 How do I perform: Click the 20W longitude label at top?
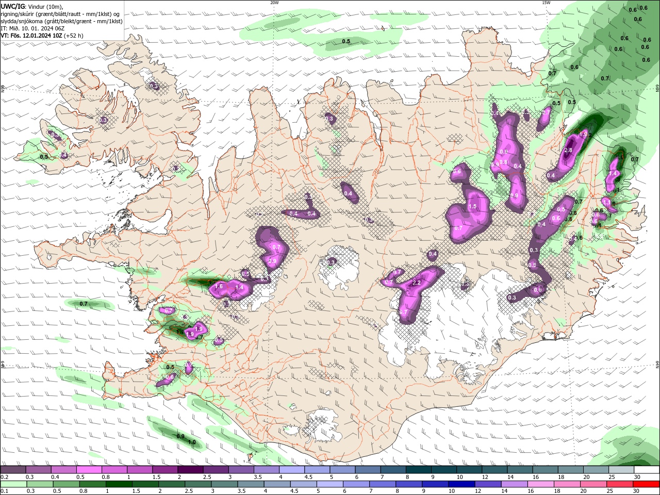(274, 3)
